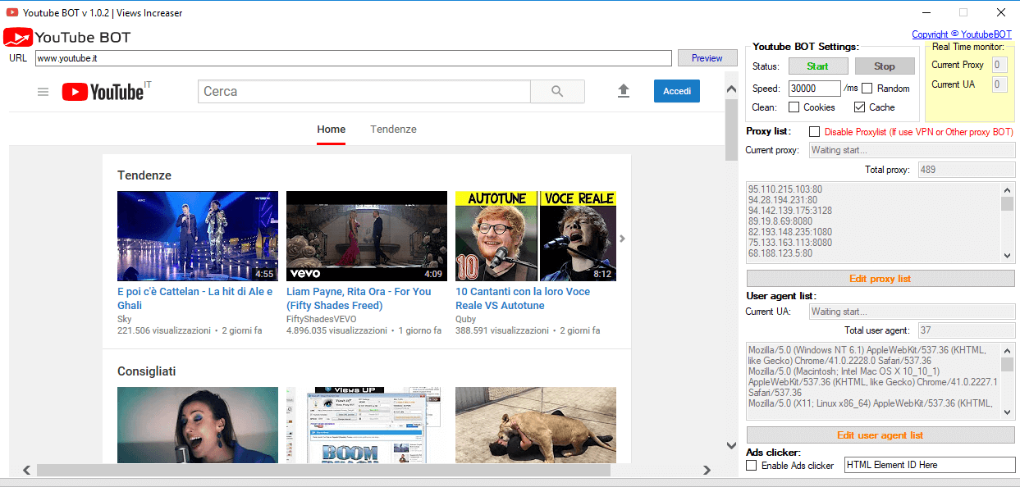The height and width of the screenshot is (487, 1020).
Task: Click the Current UA field
Action: click(x=913, y=312)
